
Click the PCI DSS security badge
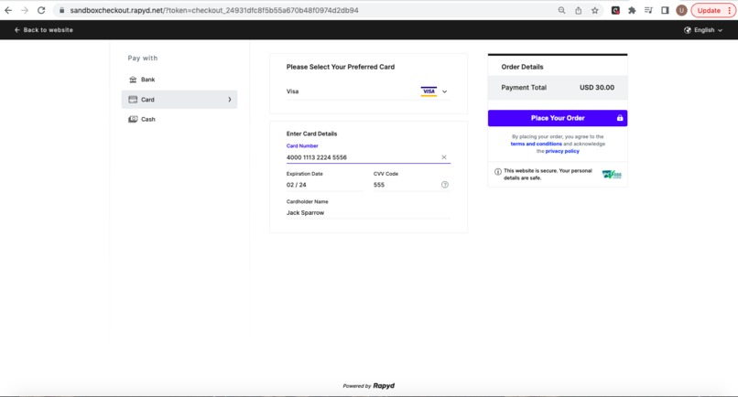612,175
